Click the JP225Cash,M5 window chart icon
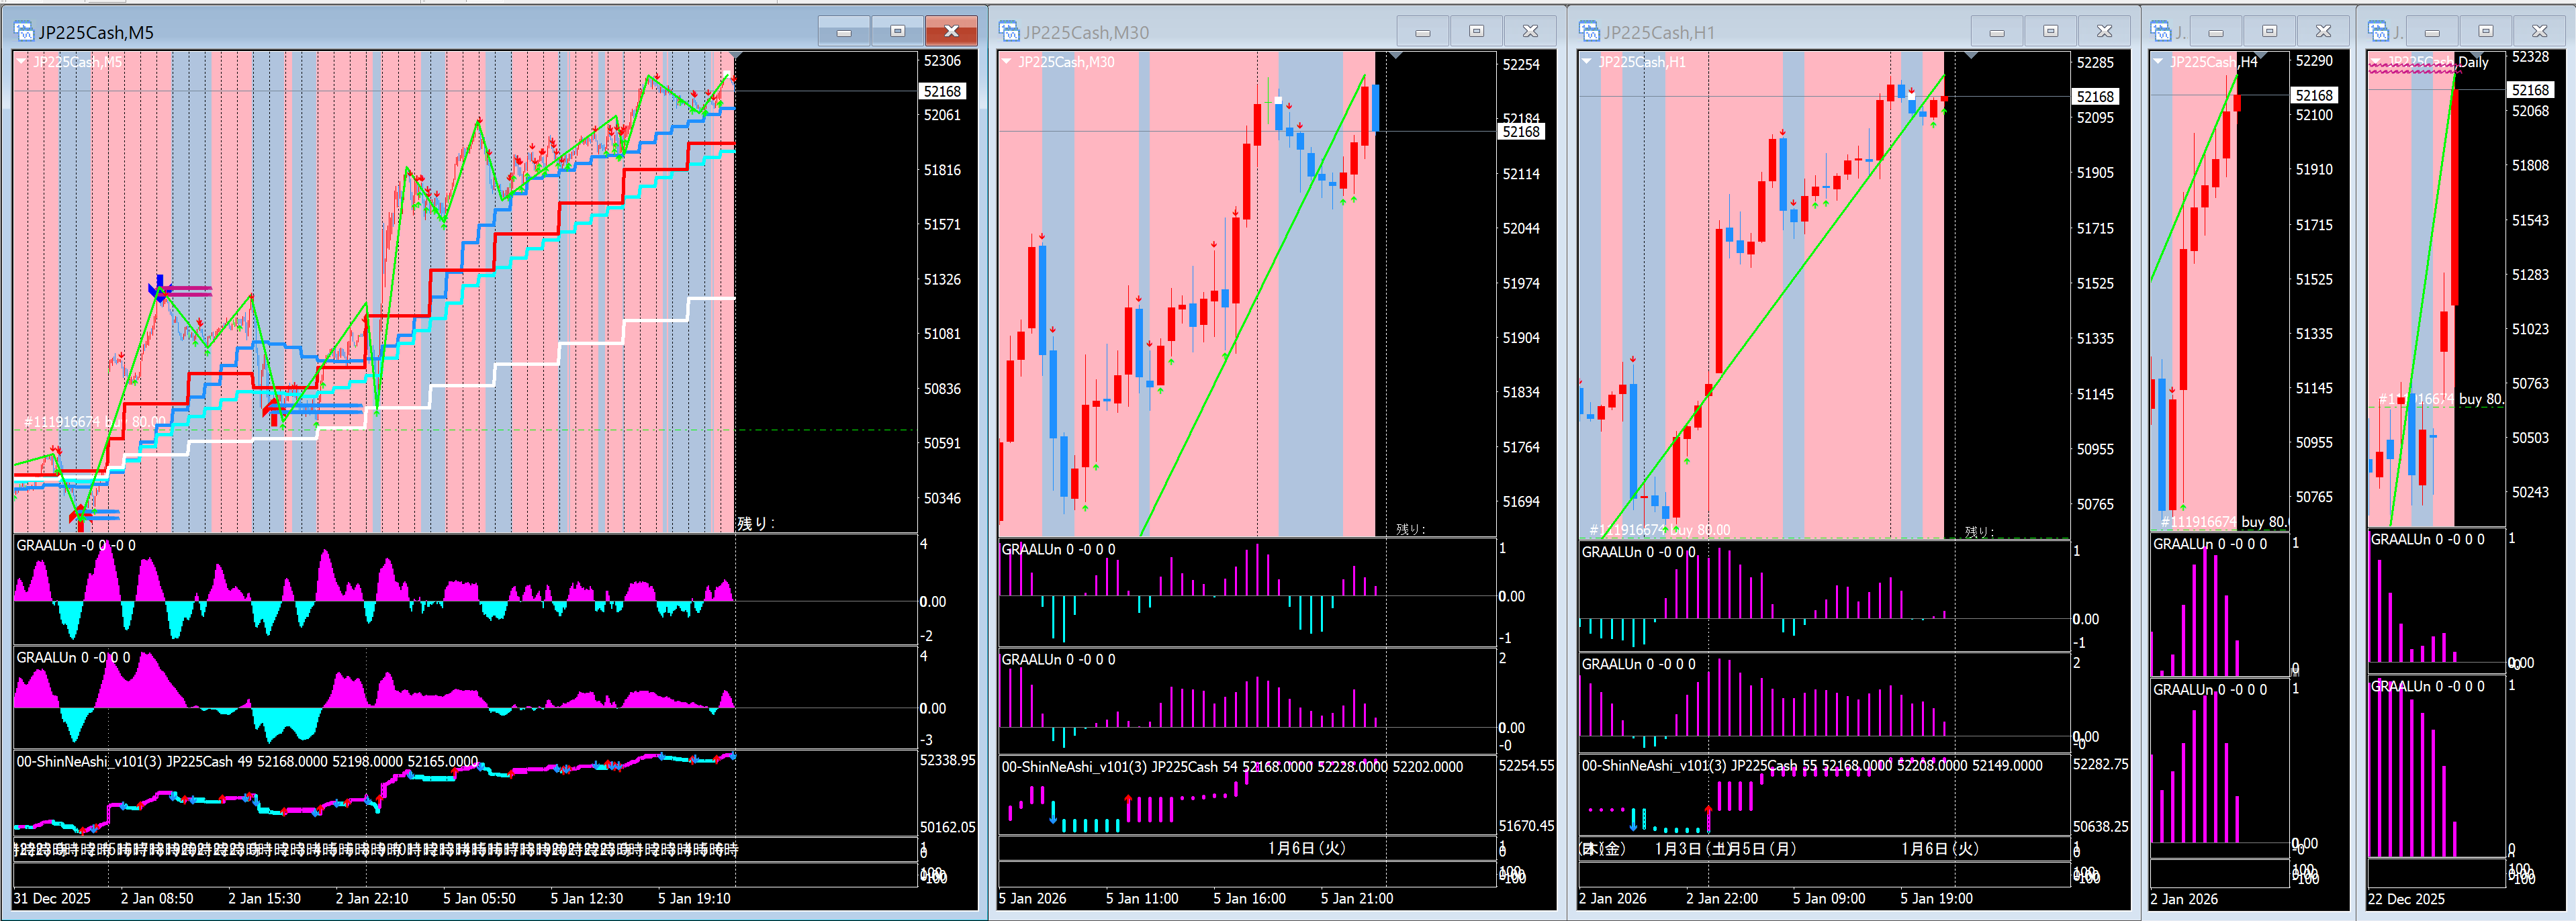This screenshot has height=921, width=2576. pyautogui.click(x=24, y=32)
